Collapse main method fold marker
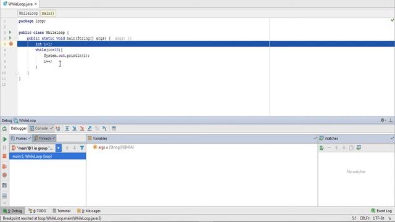395x222 pixels. coord(17,38)
